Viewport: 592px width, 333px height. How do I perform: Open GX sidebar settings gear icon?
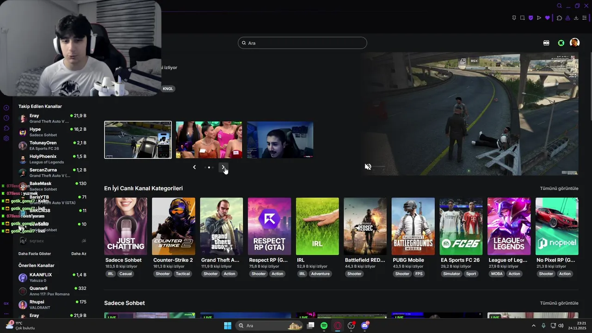6,138
